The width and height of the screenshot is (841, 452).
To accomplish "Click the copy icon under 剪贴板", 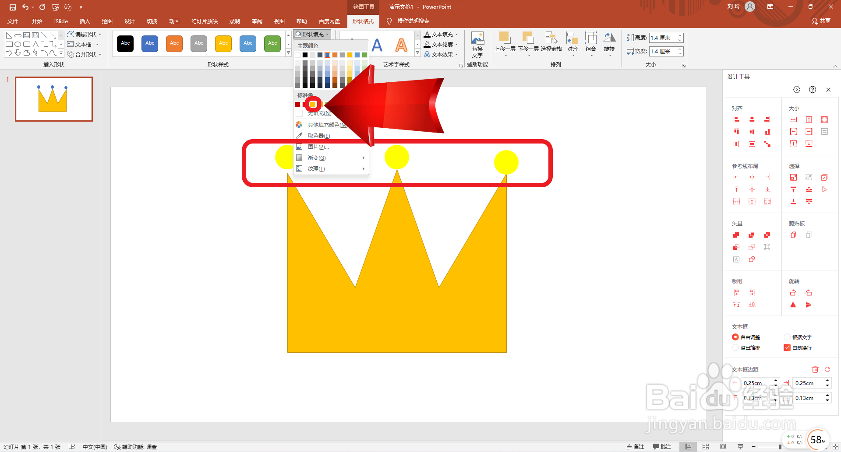I will (793, 235).
